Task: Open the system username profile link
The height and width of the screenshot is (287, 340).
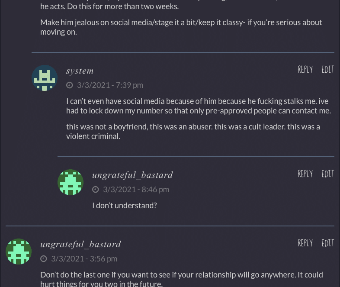Action: (x=80, y=71)
